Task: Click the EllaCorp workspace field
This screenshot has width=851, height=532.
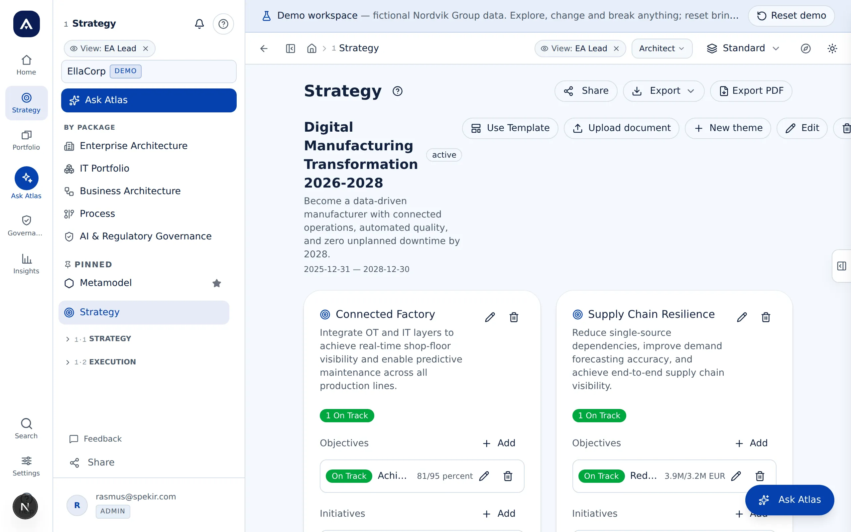Action: click(x=149, y=71)
